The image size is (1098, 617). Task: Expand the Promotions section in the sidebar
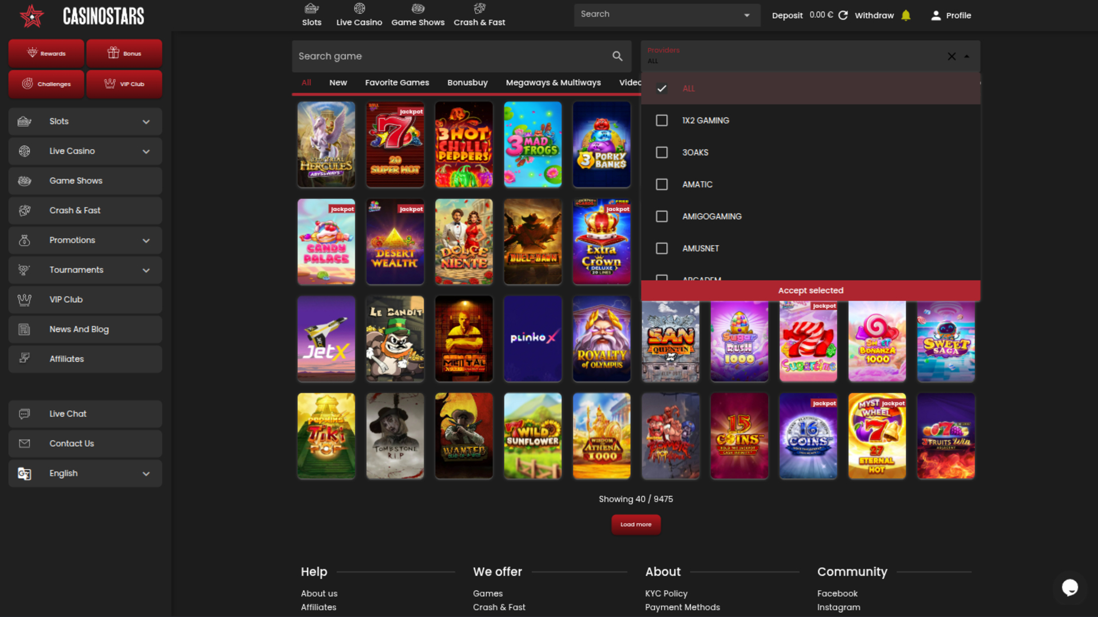(85, 240)
